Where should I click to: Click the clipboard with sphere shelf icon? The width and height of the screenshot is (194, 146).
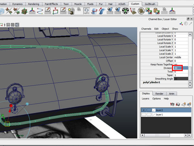(x=156, y=11)
